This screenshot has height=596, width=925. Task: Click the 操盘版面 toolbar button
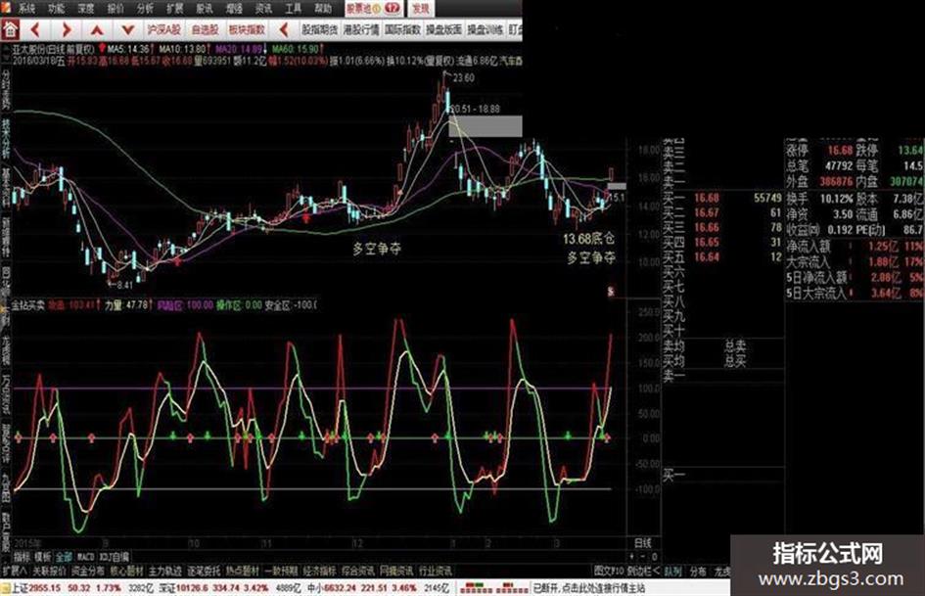443,29
